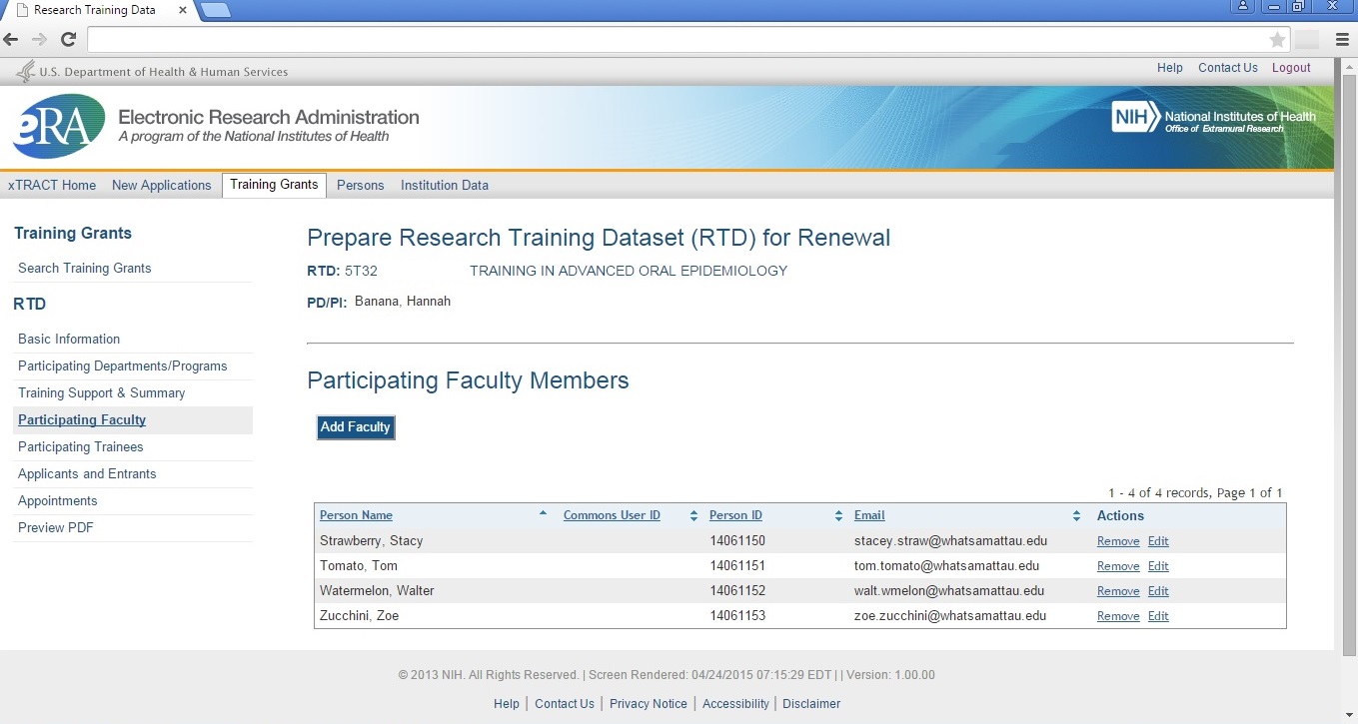Image resolution: width=1358 pixels, height=724 pixels.
Task: Edit Zoe Zucchini's faculty record
Action: 1157,616
